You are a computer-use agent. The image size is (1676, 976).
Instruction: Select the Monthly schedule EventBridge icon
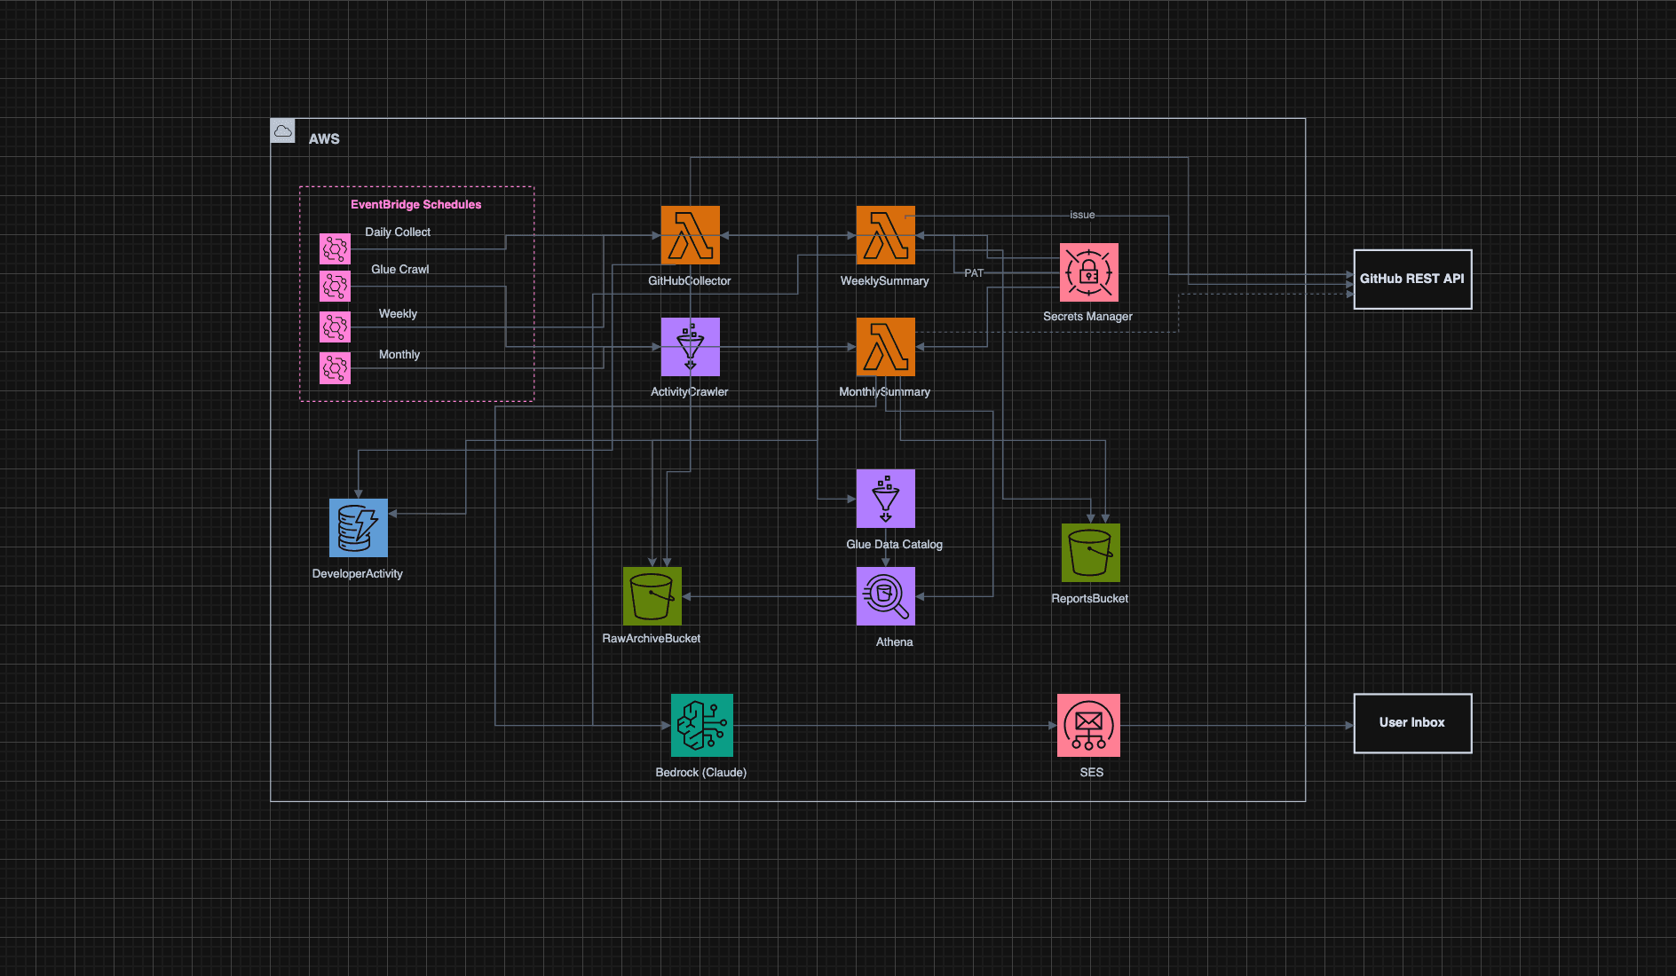[335, 368]
